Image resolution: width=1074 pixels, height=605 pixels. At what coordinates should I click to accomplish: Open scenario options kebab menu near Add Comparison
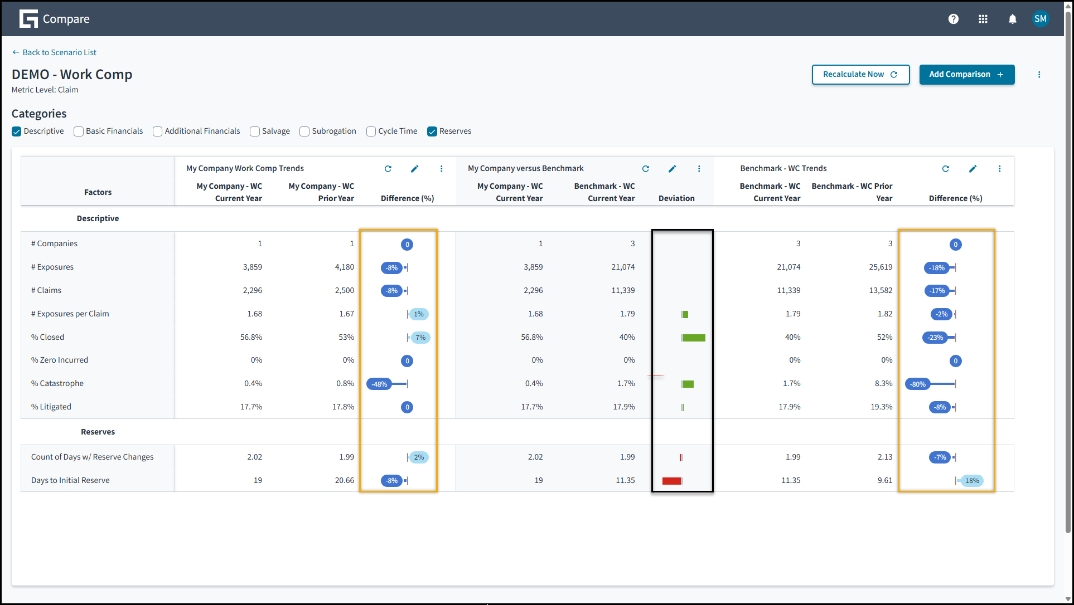(x=1039, y=75)
